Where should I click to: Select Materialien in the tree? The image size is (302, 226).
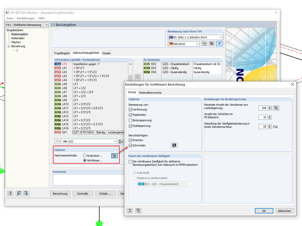pos(18,38)
